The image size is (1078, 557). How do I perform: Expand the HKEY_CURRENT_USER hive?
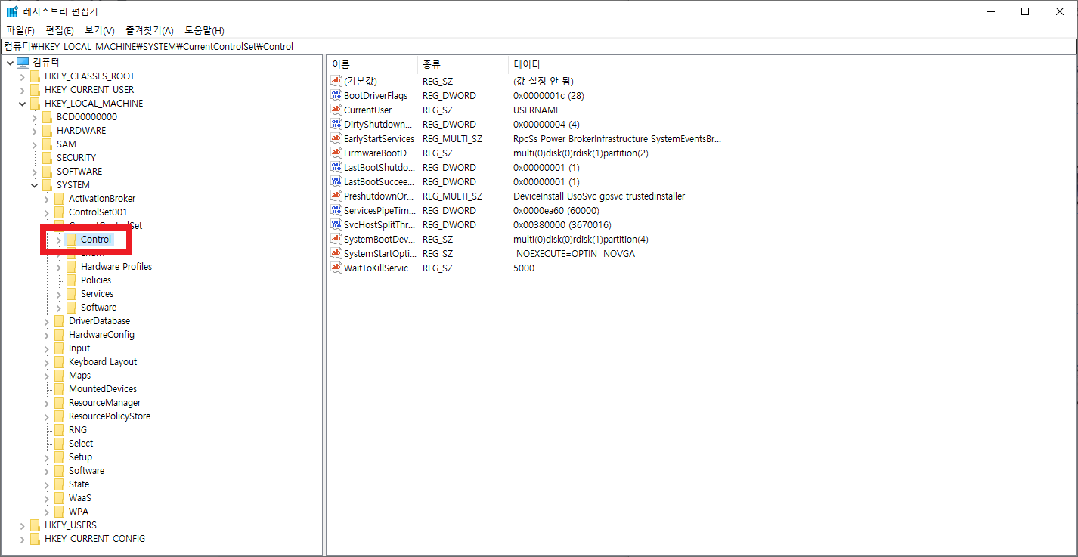[x=22, y=90]
